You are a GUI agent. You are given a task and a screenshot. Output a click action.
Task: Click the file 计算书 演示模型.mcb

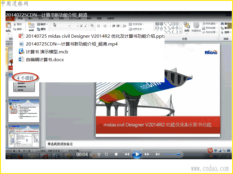click(43, 52)
